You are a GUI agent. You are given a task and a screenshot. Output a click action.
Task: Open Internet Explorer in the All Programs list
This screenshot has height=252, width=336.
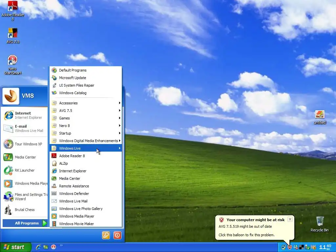coord(86,171)
